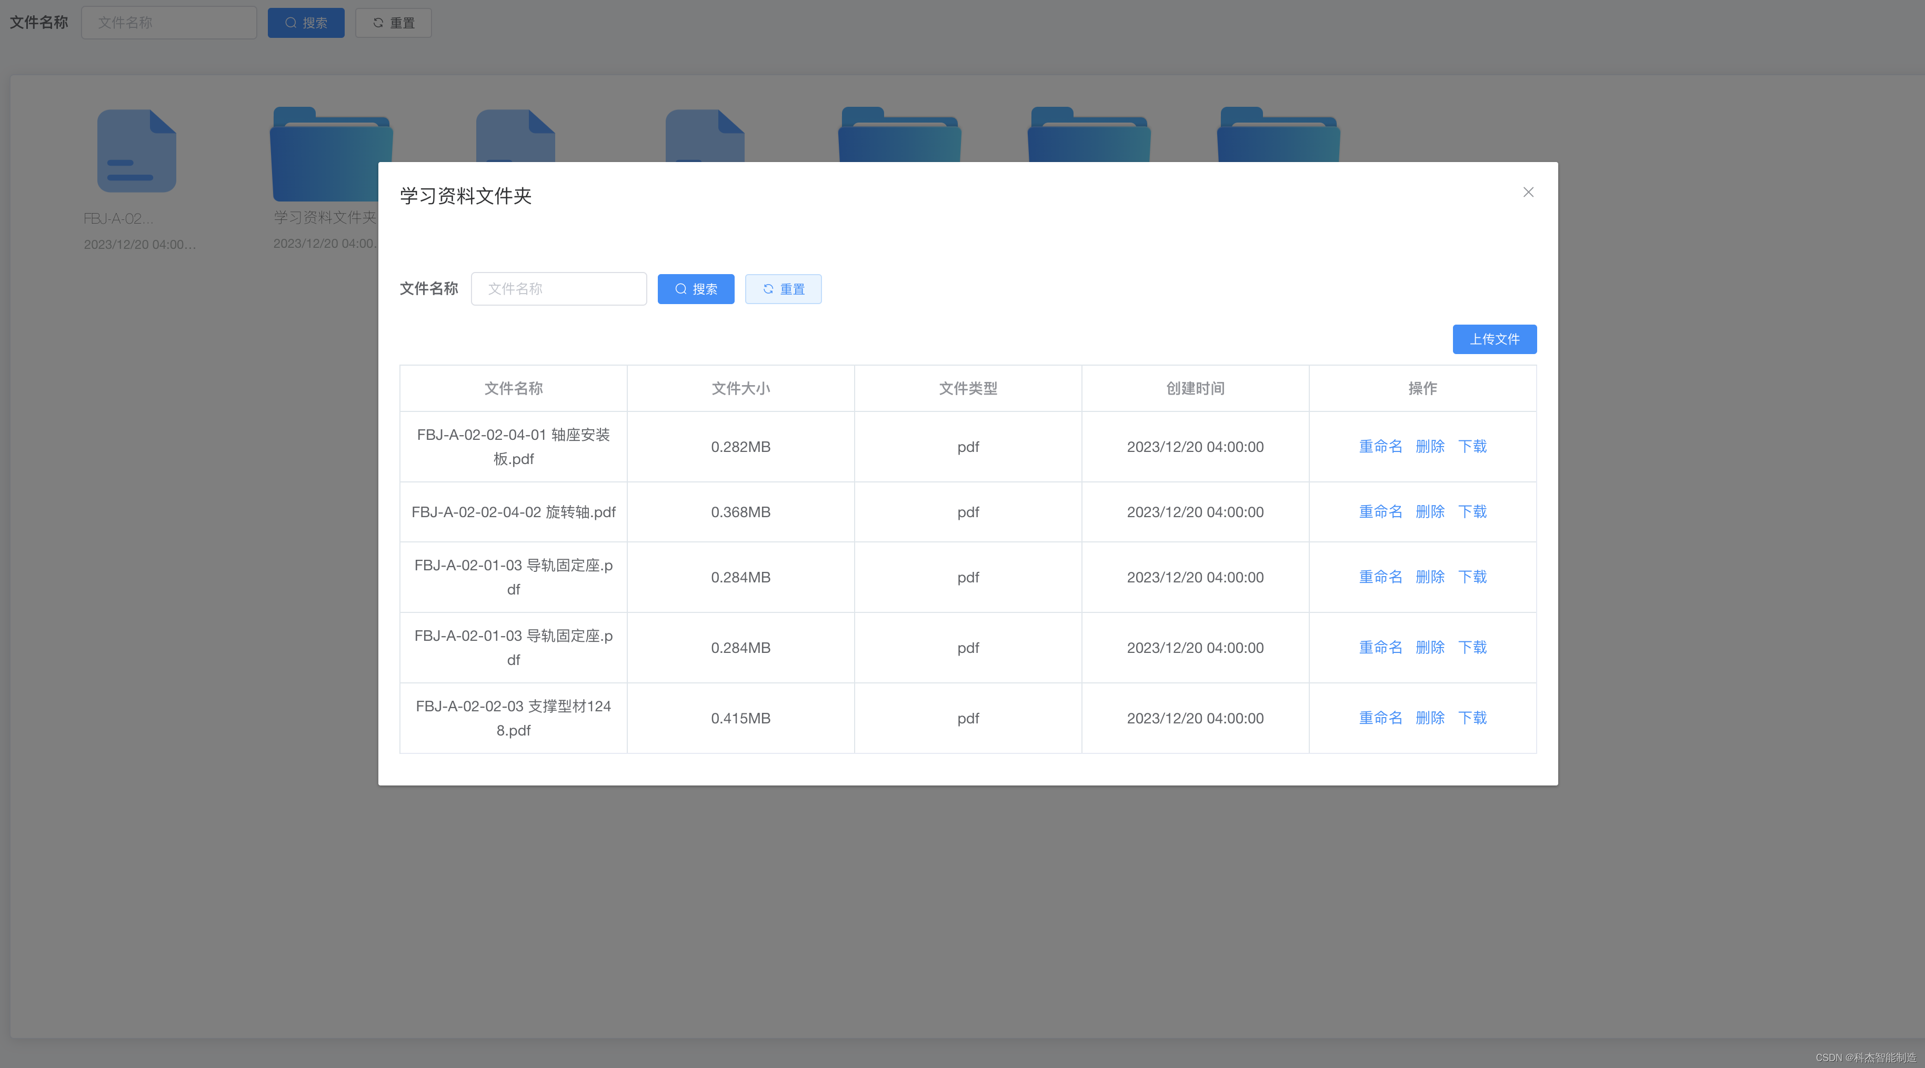This screenshot has height=1068, width=1925.
Task: Click the creation time of 支撑型材1248.pdf
Action: pos(1195,718)
